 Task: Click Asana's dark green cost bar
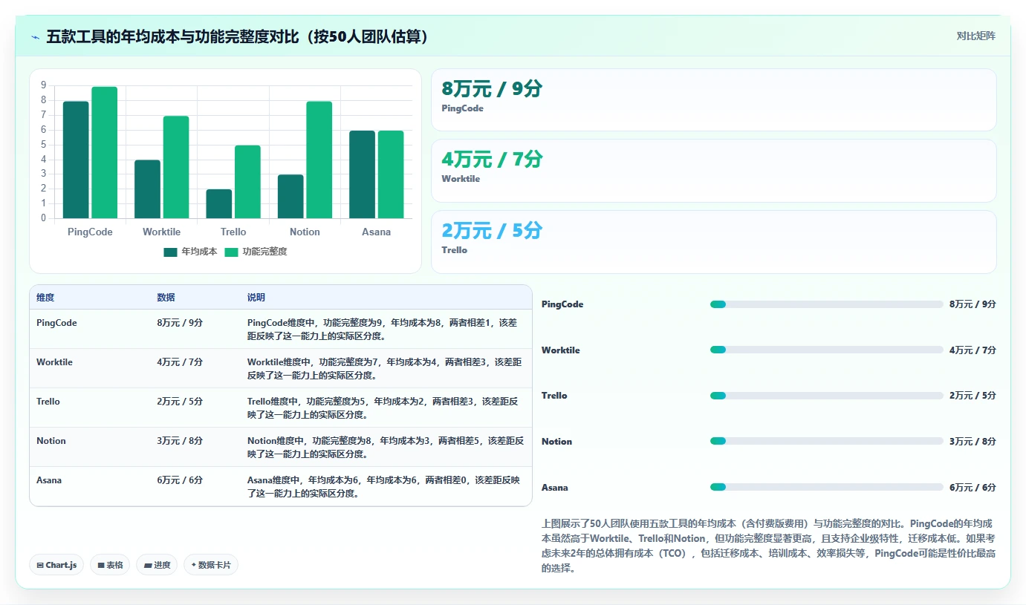point(362,174)
